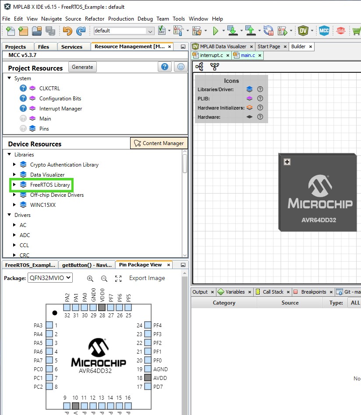Expand the FreeRTOS Library node
This screenshot has height=415, width=361.
click(x=14, y=185)
